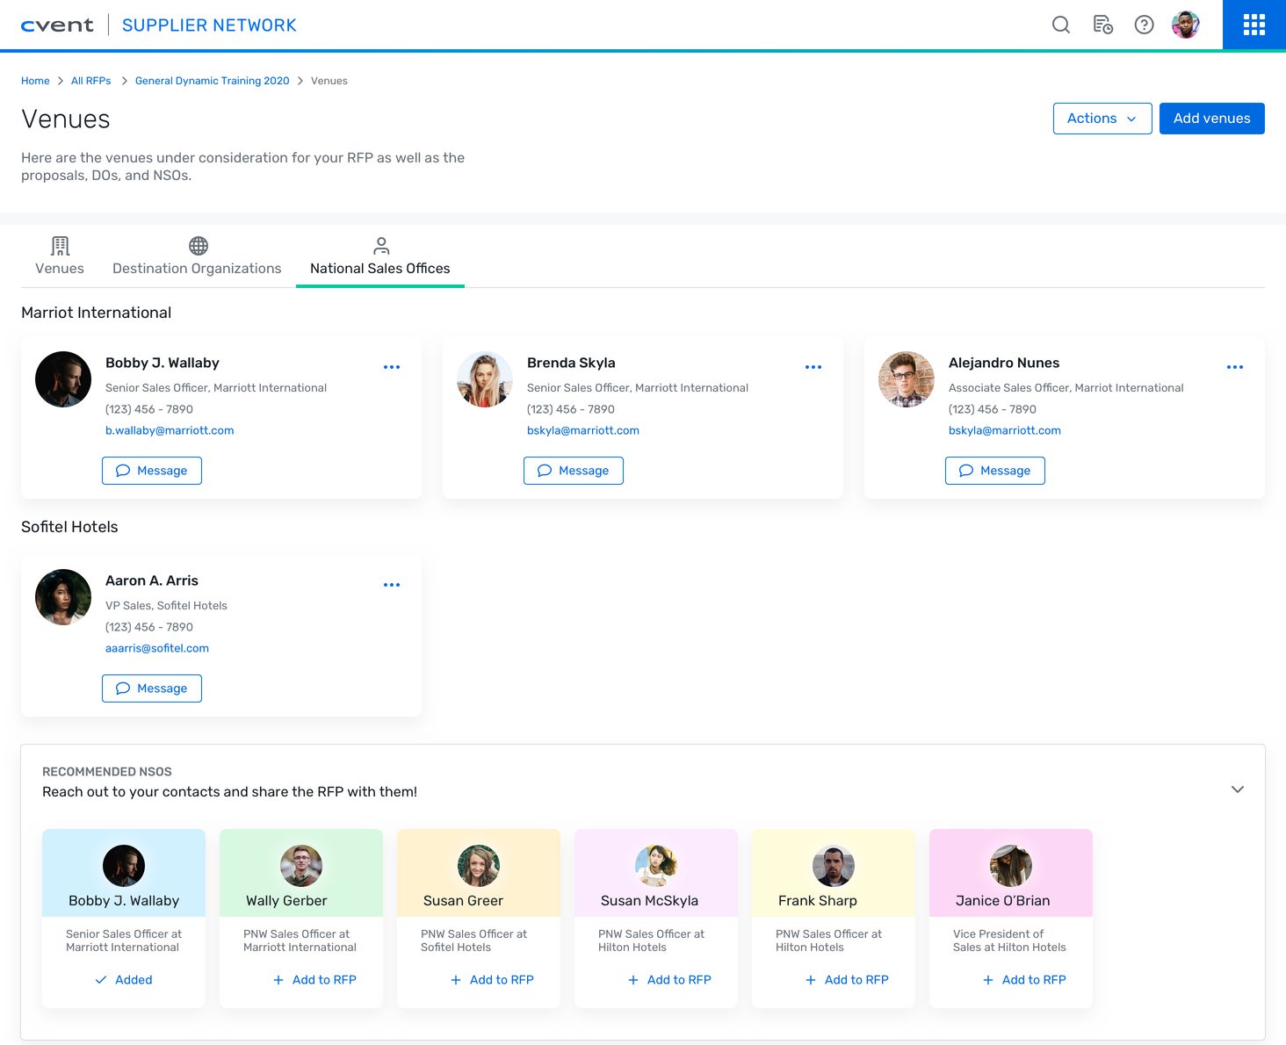Open the Actions dropdown
The height and width of the screenshot is (1045, 1286).
(1102, 119)
